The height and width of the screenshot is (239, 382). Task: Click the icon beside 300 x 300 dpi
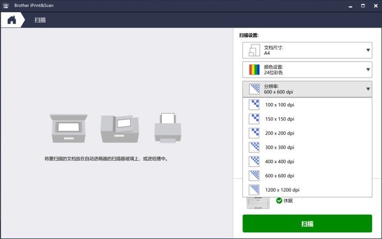[254, 148]
